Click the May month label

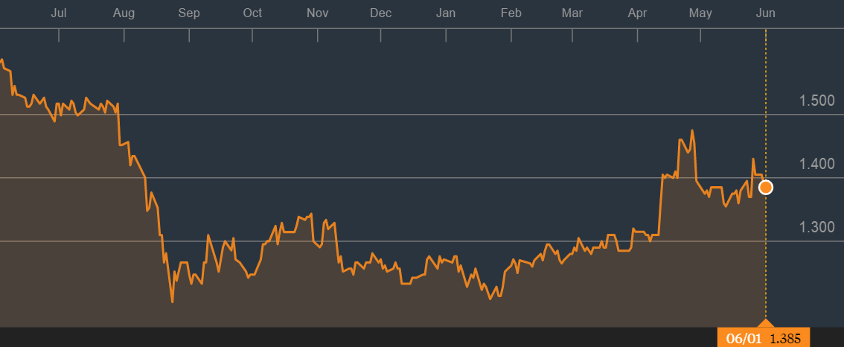(x=700, y=13)
